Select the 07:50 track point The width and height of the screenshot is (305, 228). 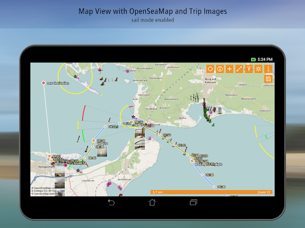click(159, 135)
